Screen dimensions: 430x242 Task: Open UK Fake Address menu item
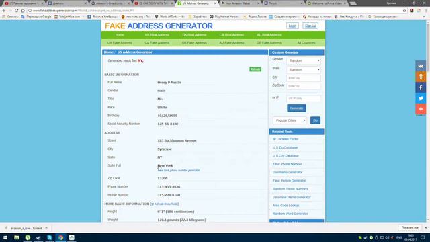click(x=194, y=43)
